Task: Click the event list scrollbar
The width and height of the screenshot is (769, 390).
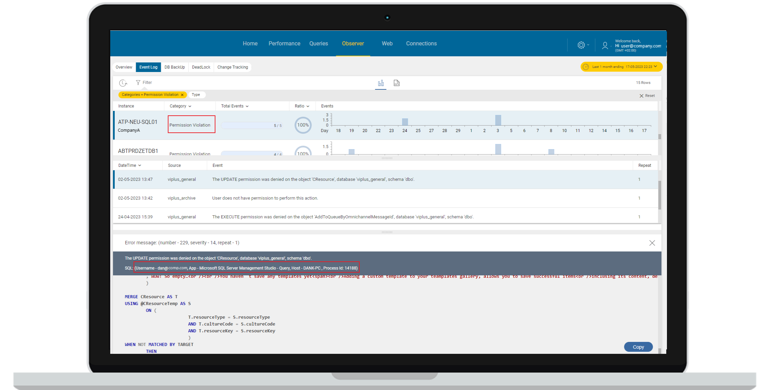Action: [660, 195]
